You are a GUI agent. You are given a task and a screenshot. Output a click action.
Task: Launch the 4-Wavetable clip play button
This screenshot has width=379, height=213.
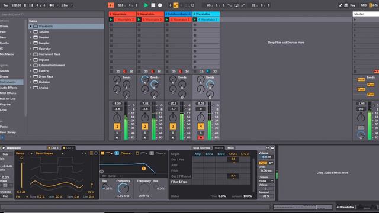pyautogui.click(x=195, y=20)
